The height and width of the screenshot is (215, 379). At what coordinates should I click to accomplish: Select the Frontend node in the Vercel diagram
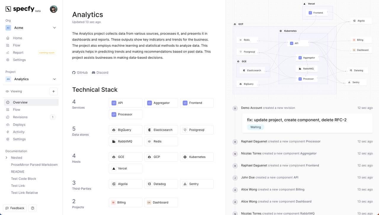tap(316, 13)
